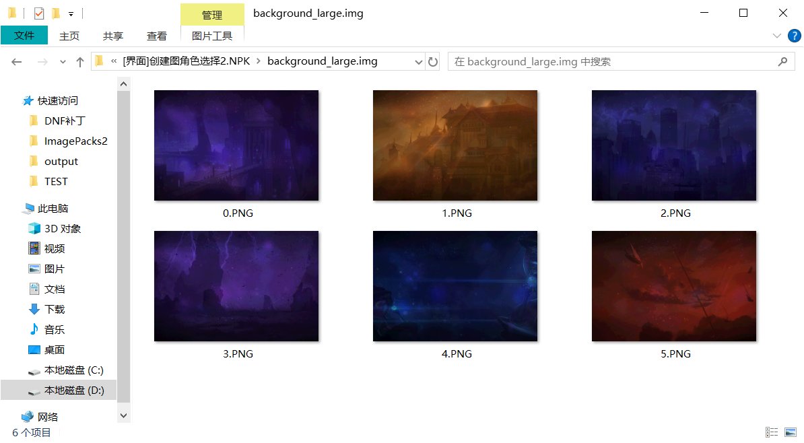This screenshot has width=804, height=443.
Task: Open the recent locations dropdown chevron
Action: [63, 62]
